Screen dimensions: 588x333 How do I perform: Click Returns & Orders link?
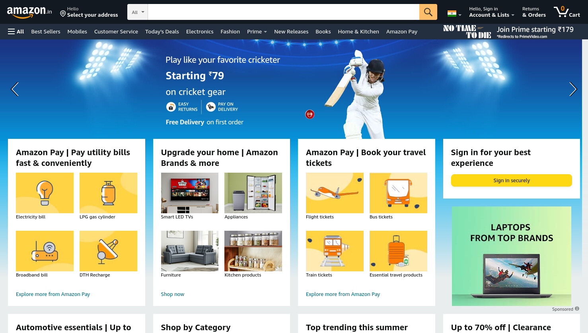(x=534, y=12)
